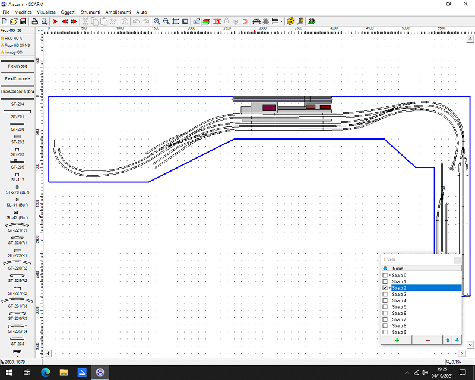Open the dropdown arrow beside the toolbar track icon
Screen dimensions: 475x380
[x=281, y=21]
